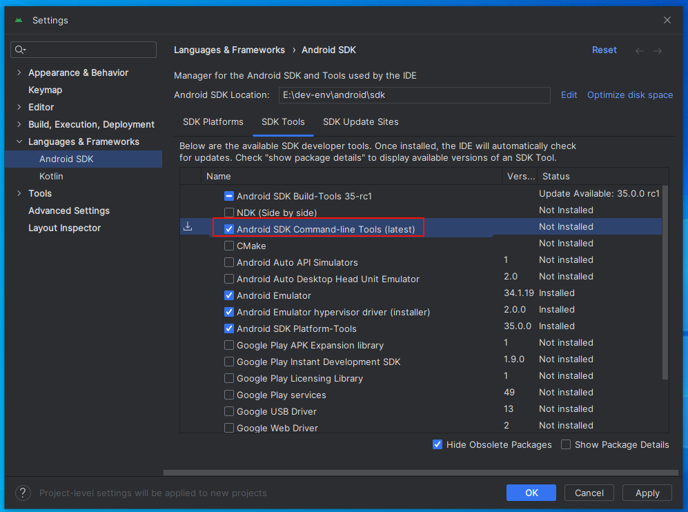Click the Apply button

(647, 493)
